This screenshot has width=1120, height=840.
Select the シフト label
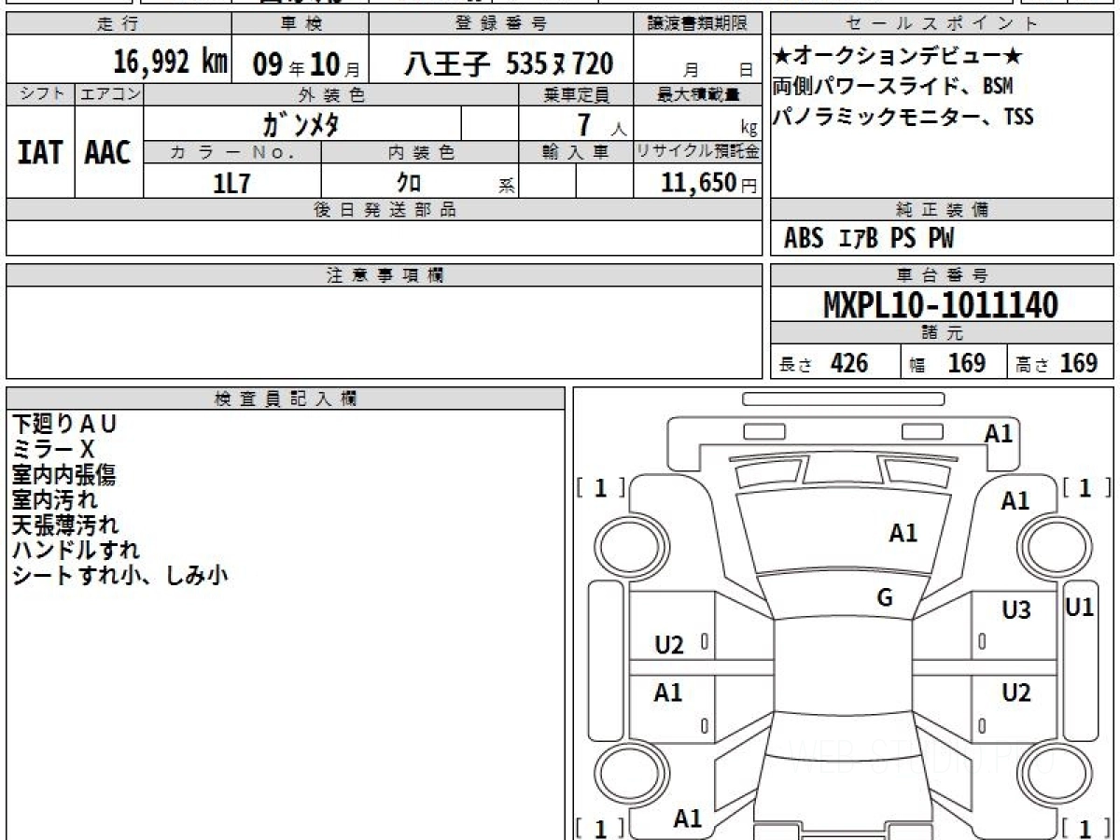pos(41,94)
